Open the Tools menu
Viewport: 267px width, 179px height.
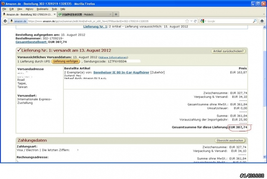tap(54, 9)
